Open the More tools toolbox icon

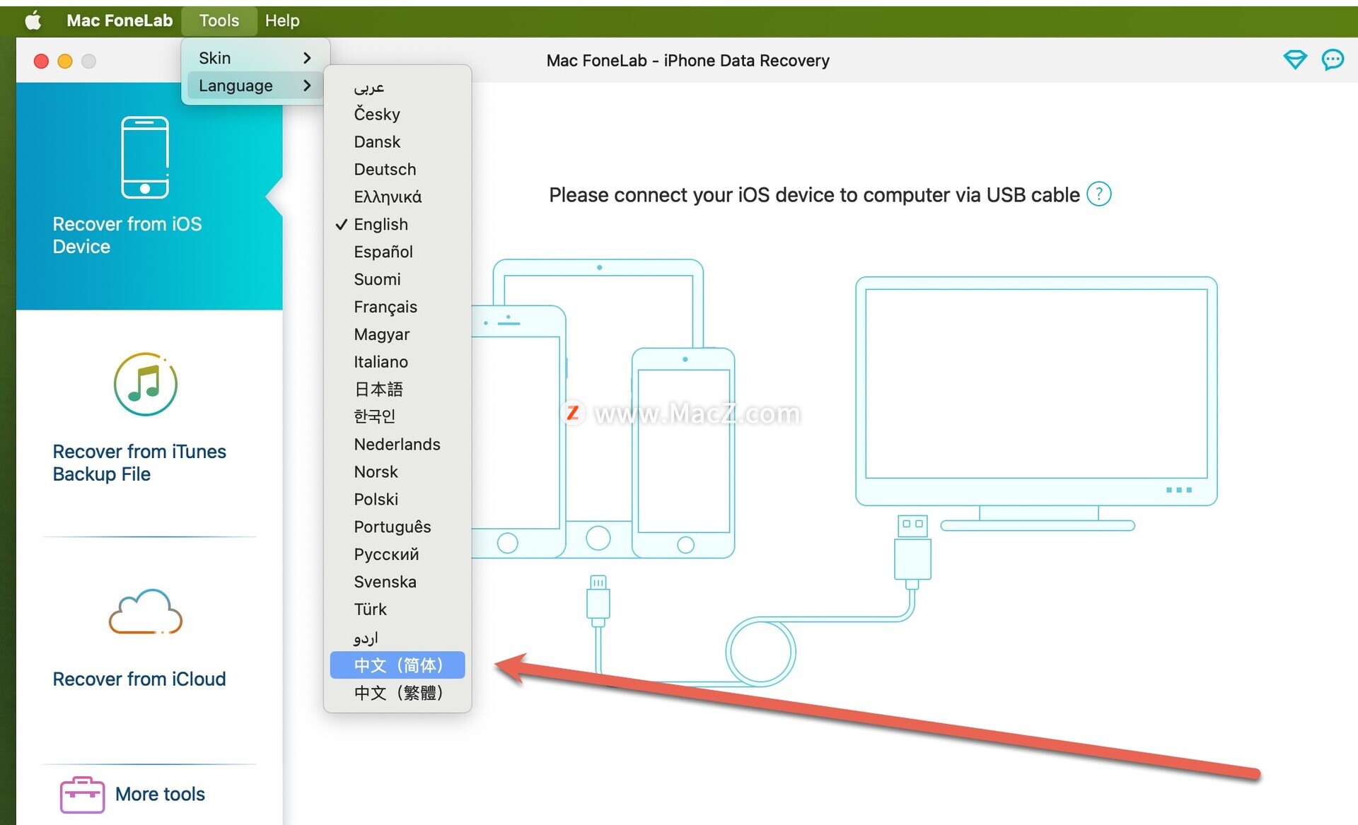coord(82,795)
